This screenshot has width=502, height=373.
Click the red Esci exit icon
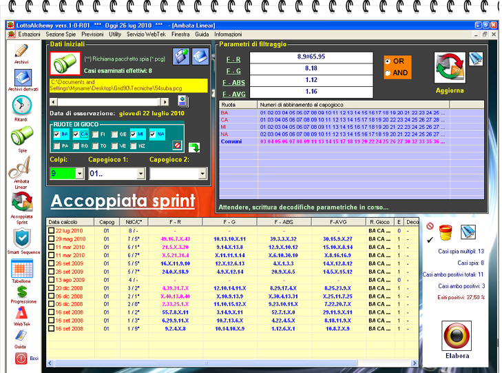pyautogui.click(x=21, y=358)
